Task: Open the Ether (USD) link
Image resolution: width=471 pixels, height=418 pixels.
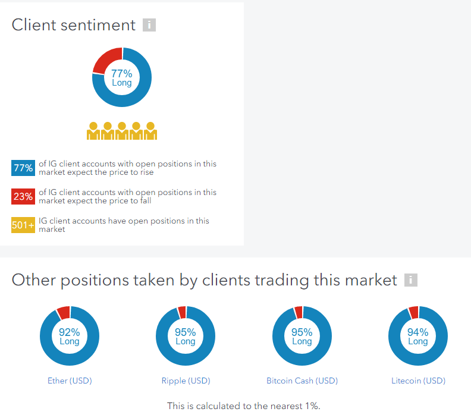Action: (x=70, y=381)
